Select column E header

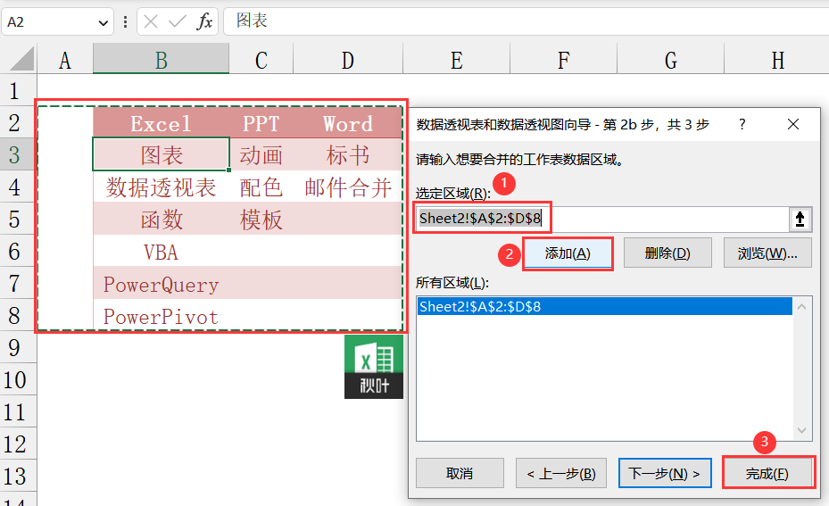click(457, 61)
